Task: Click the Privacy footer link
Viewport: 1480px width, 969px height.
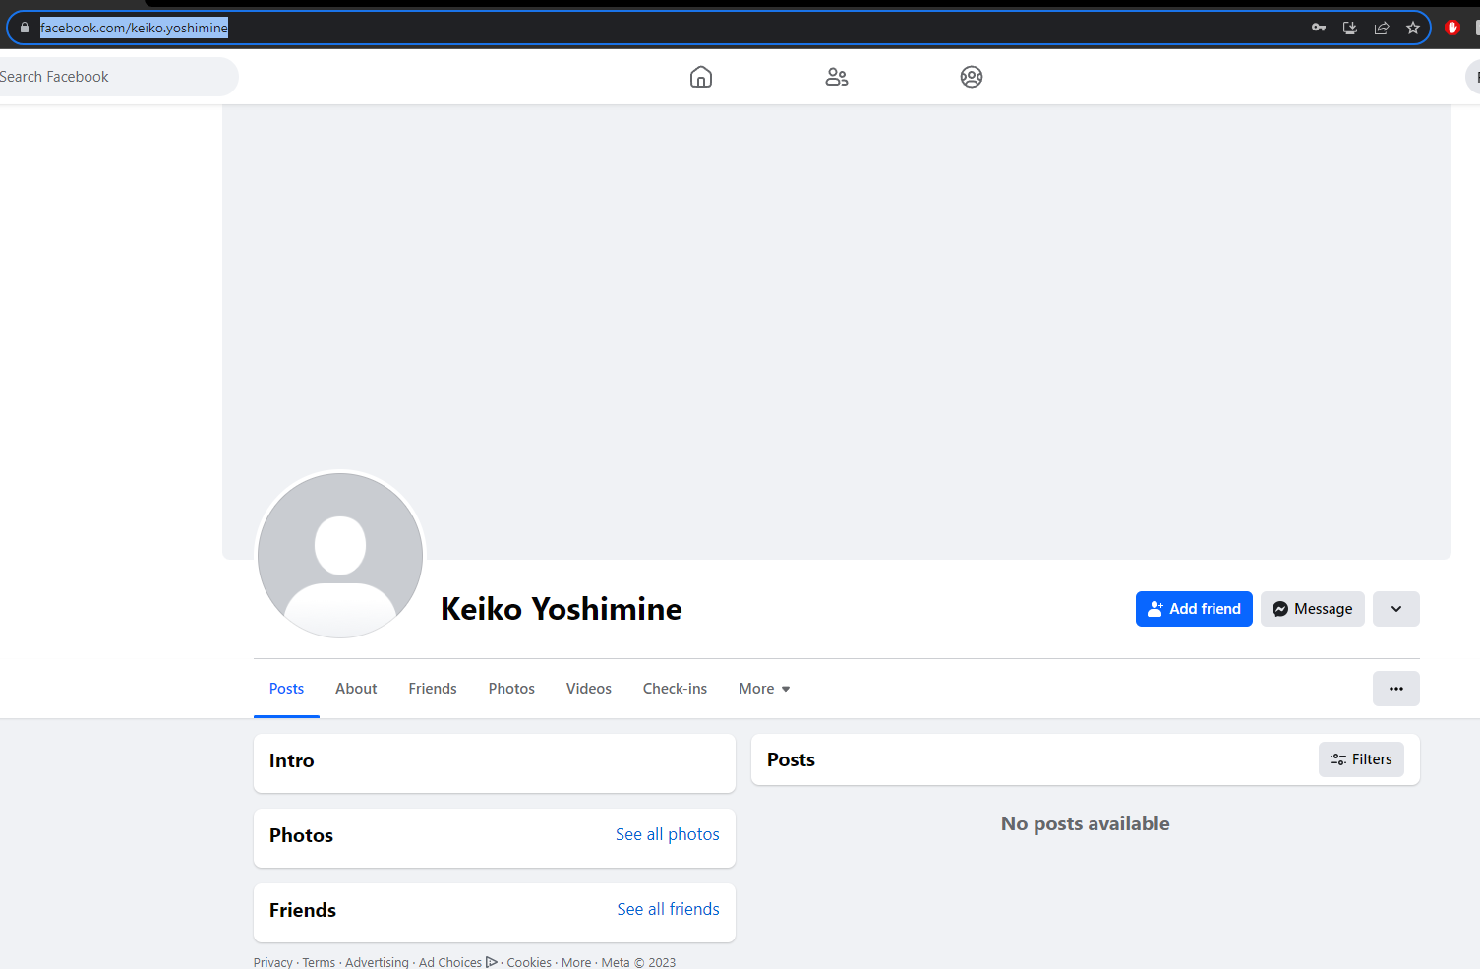Action: tap(273, 962)
